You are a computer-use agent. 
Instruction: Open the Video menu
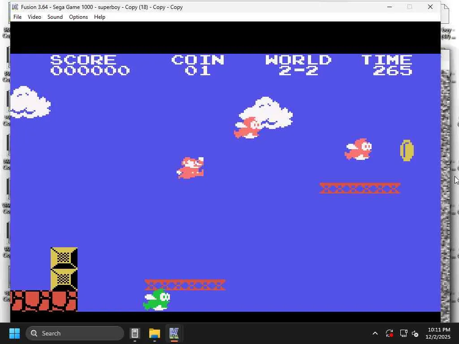(34, 17)
